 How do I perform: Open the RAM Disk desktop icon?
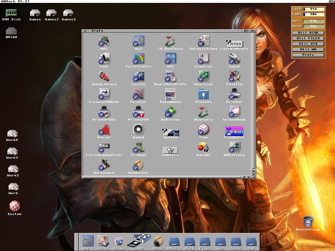click(11, 13)
